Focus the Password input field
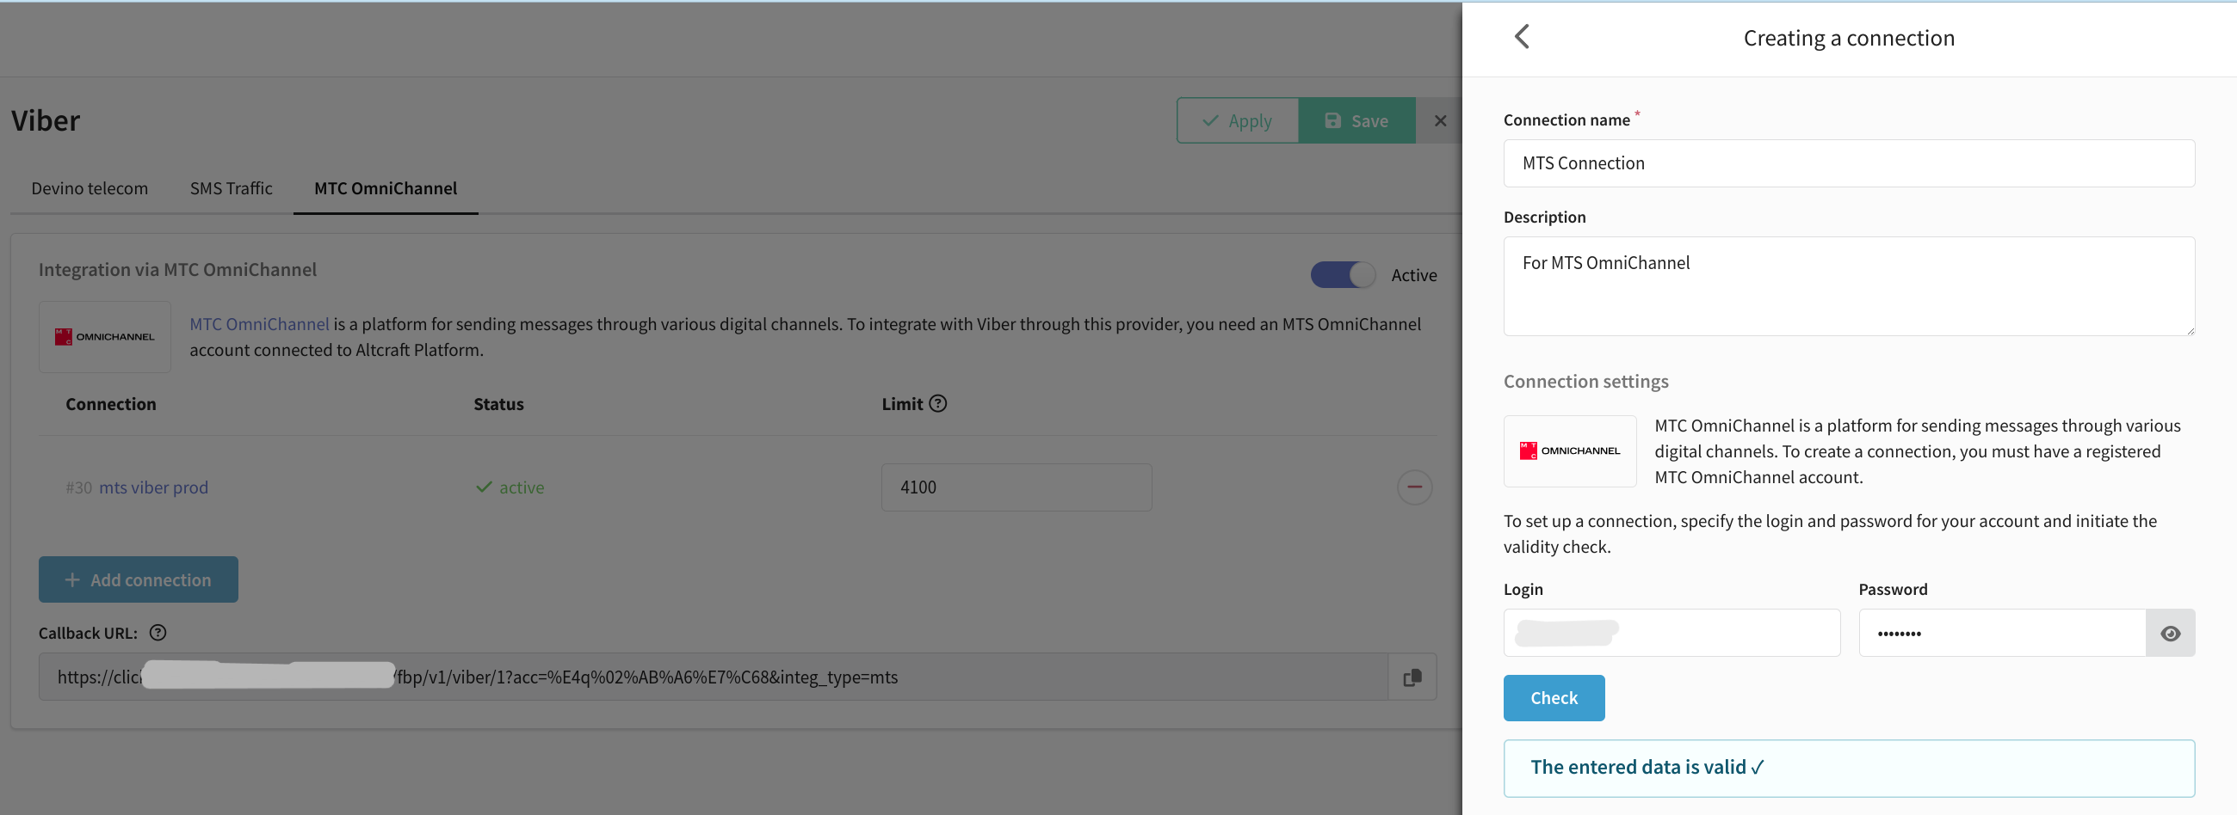Viewport: 2237px width, 815px height. [2002, 633]
